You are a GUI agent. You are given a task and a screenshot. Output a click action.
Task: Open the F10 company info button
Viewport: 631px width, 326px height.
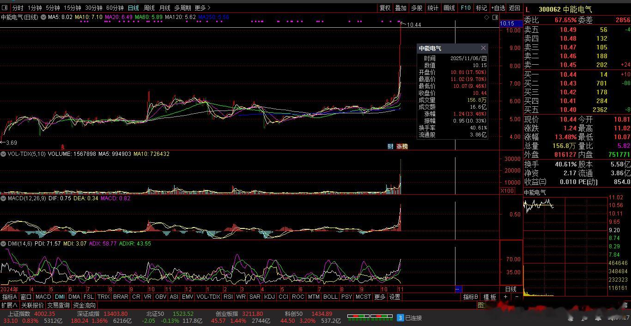[x=465, y=8]
